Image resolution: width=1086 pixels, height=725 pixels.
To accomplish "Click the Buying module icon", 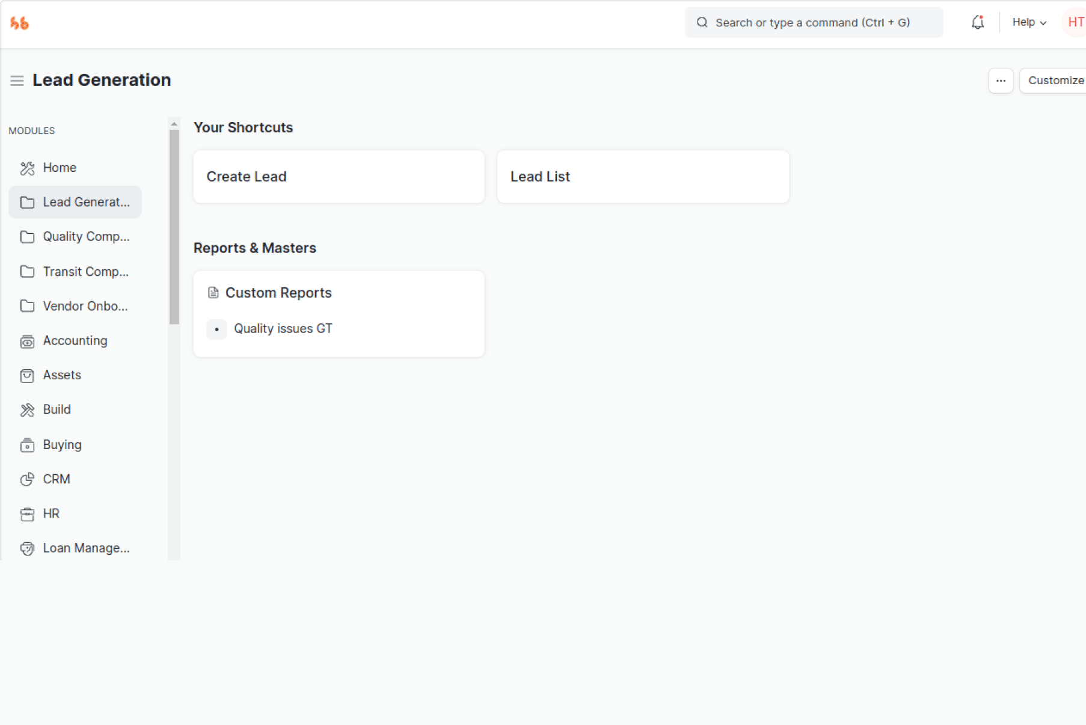I will (27, 445).
